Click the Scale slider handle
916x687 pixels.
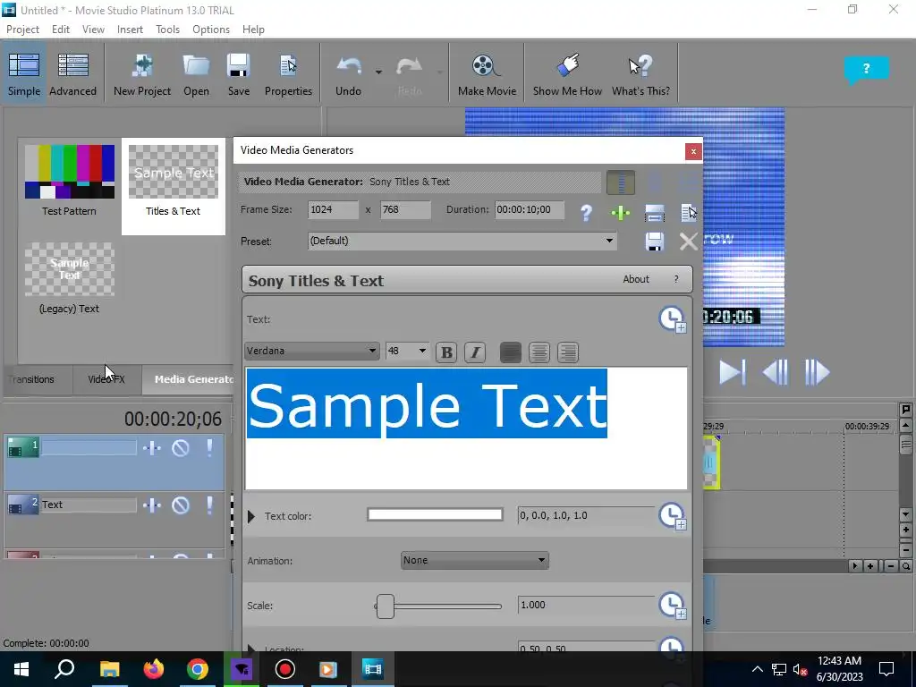pos(385,606)
